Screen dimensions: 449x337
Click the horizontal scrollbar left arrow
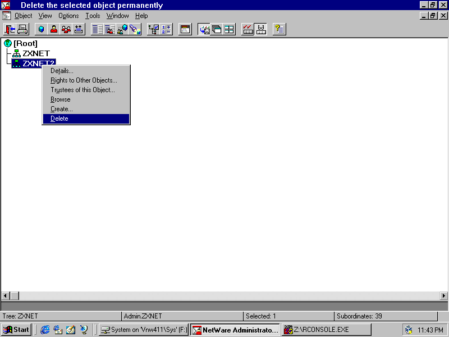(6, 295)
